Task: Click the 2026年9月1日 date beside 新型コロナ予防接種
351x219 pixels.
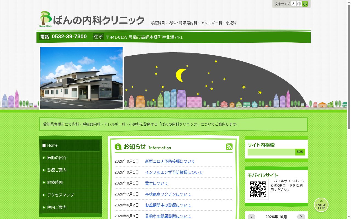Action: (127, 161)
